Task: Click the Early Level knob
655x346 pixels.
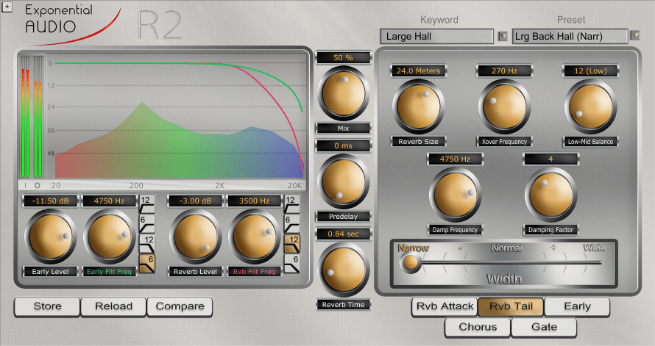Action: (x=51, y=237)
